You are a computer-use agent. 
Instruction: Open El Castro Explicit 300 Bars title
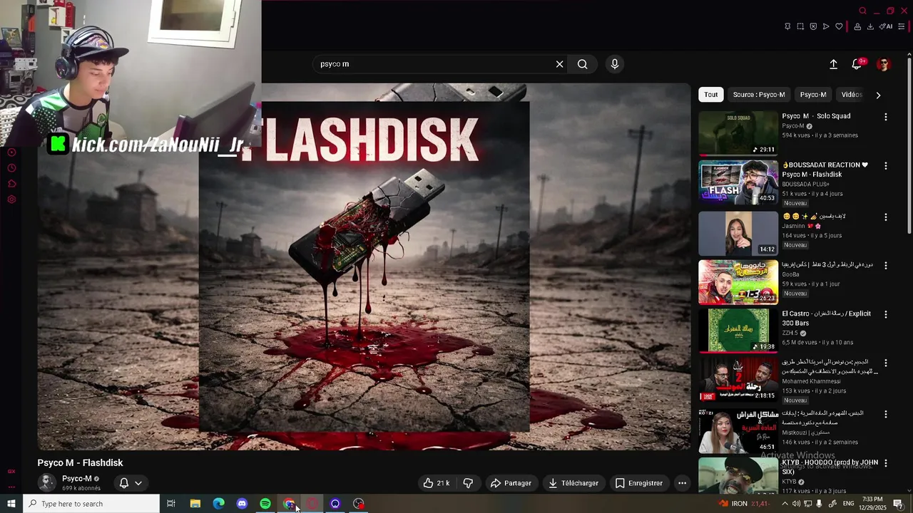pos(826,318)
